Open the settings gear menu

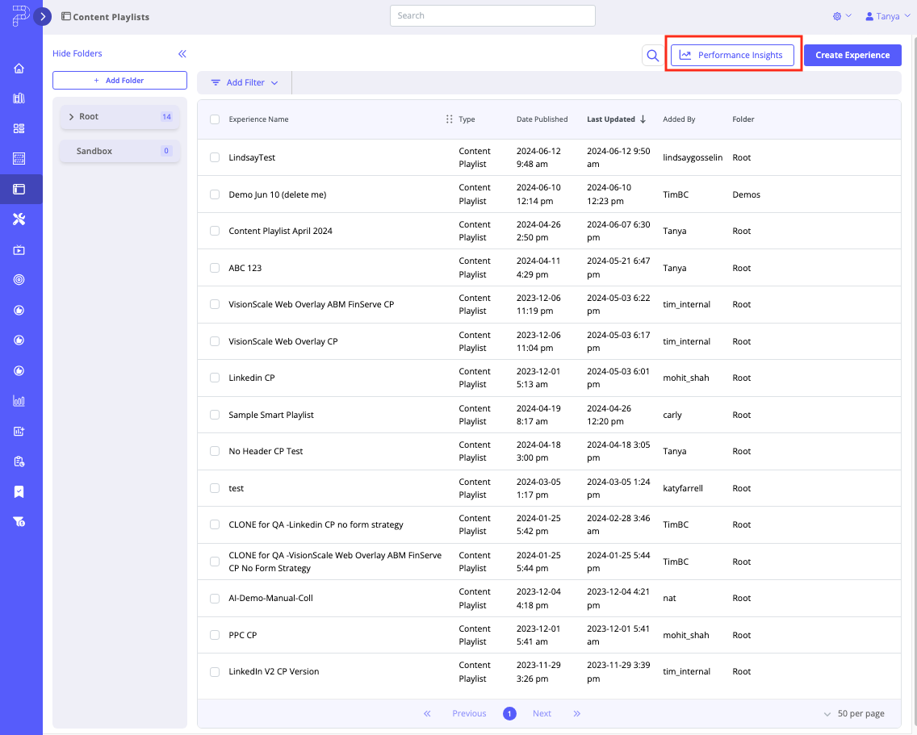click(842, 16)
